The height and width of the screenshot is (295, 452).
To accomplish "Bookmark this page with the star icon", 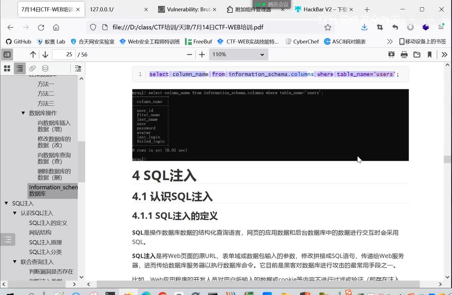I will click(328, 27).
